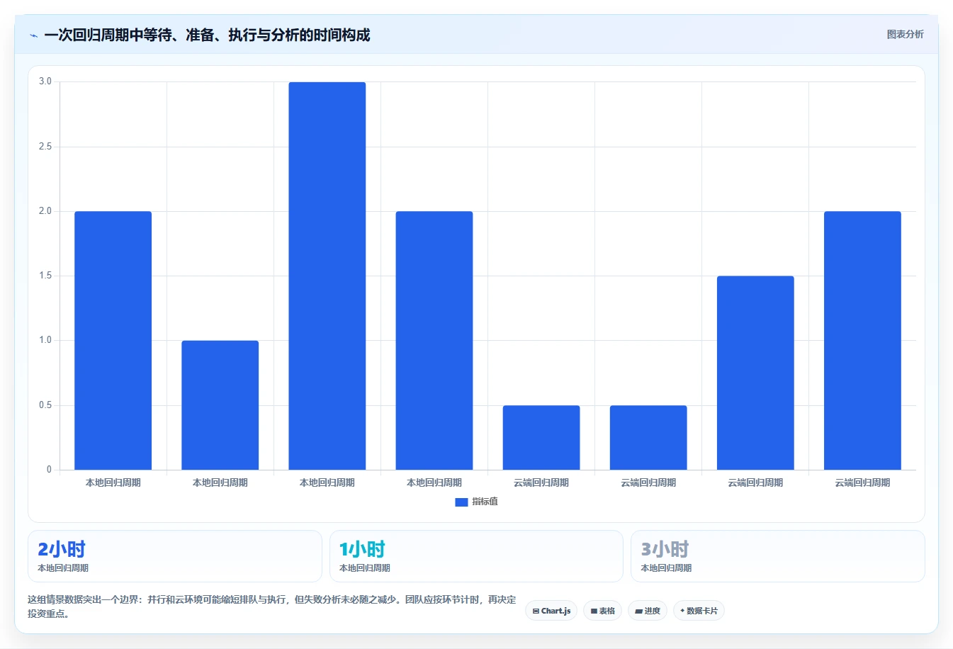This screenshot has height=649, width=953.
Task: Click the Chart.js chip
Action: (x=551, y=611)
